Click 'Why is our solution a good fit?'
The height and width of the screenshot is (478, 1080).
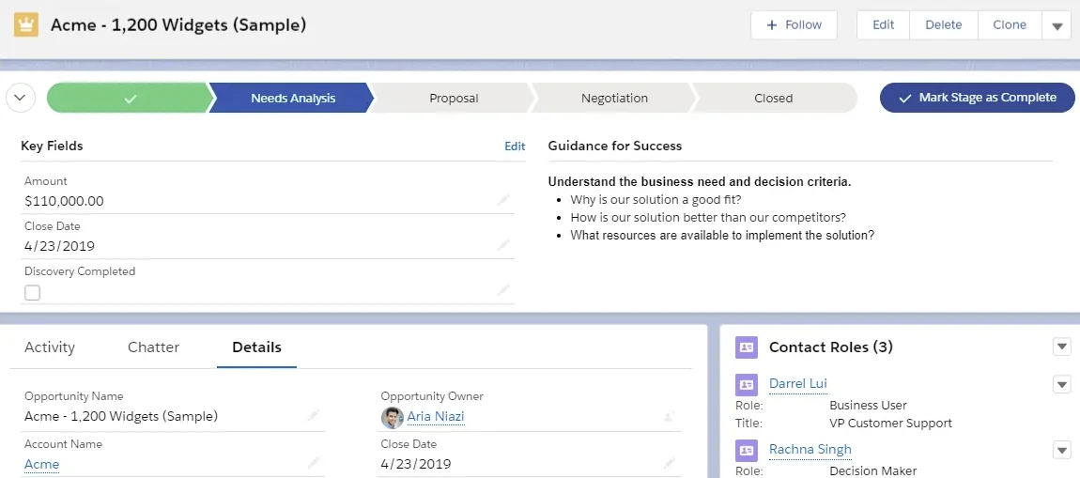click(x=656, y=200)
